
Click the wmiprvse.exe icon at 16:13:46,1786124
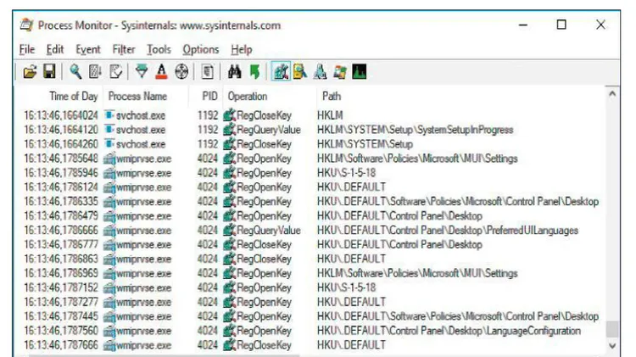[109, 187]
